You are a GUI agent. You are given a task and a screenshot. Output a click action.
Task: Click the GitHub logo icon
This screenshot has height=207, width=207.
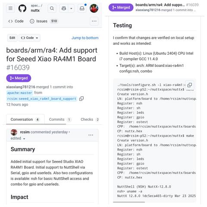(x=22, y=8)
